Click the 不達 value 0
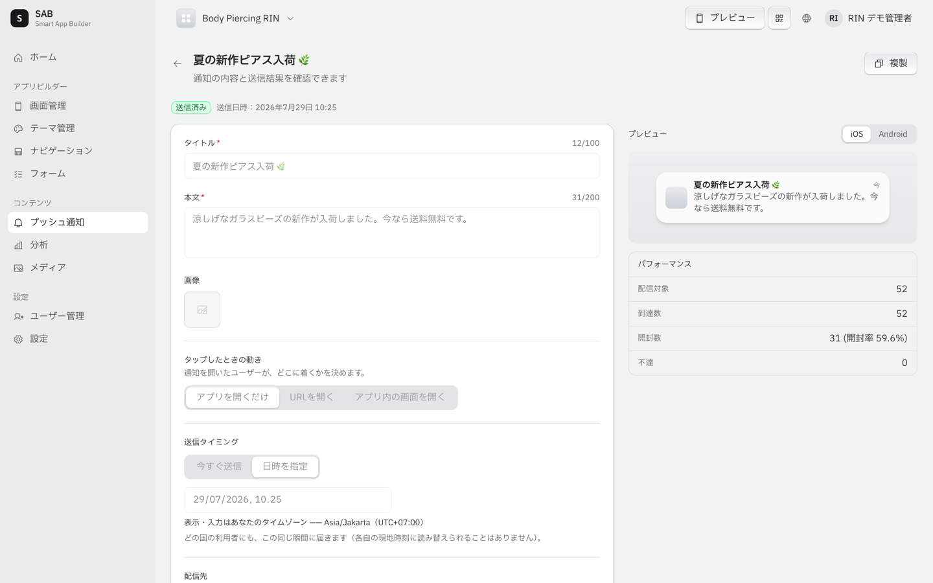The width and height of the screenshot is (933, 583). click(904, 363)
